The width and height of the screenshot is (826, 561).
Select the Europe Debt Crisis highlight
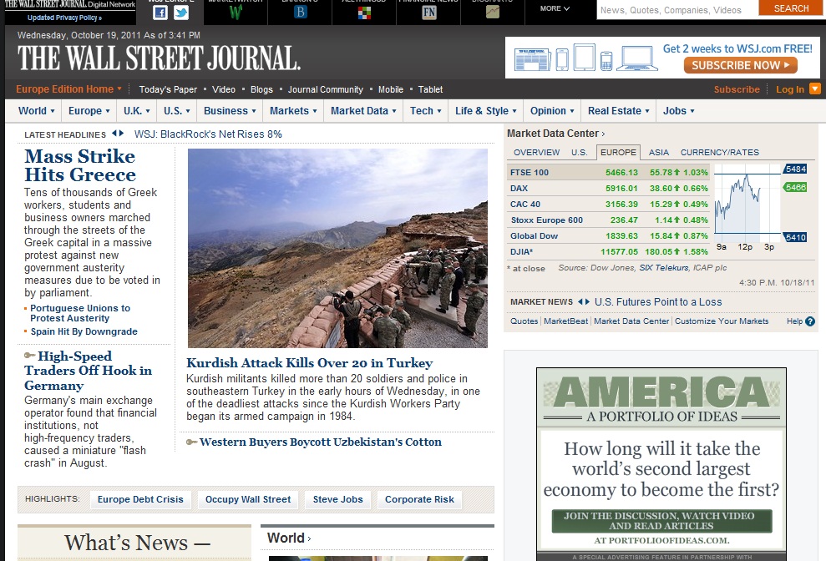point(140,499)
